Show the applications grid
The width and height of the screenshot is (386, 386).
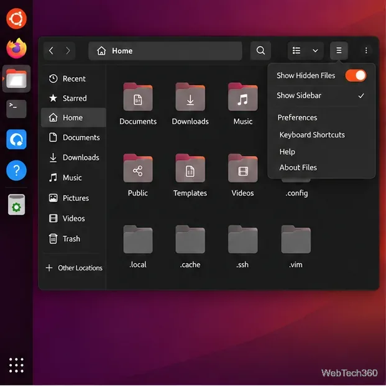tap(16, 365)
